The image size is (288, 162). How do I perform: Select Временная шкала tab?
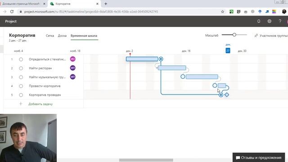pyautogui.click(x=84, y=36)
